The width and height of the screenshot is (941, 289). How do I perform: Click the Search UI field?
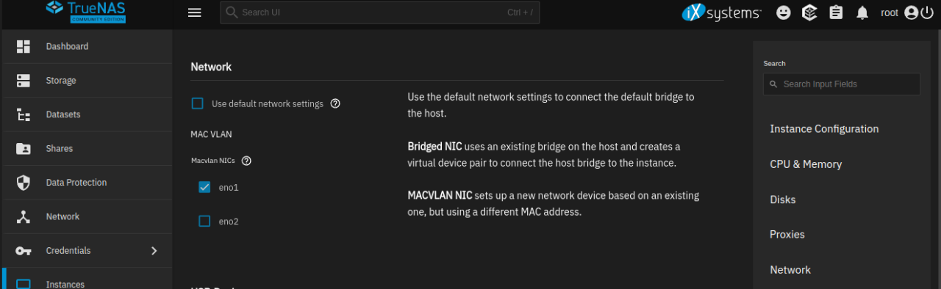[x=379, y=12]
